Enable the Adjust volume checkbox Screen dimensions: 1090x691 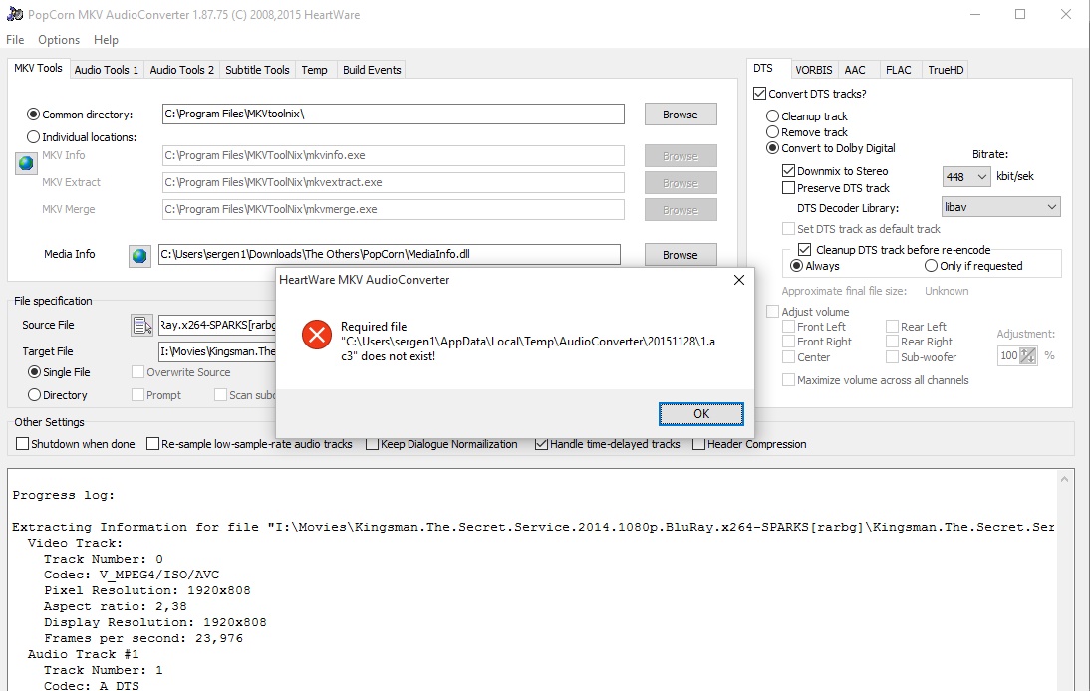pyautogui.click(x=772, y=311)
